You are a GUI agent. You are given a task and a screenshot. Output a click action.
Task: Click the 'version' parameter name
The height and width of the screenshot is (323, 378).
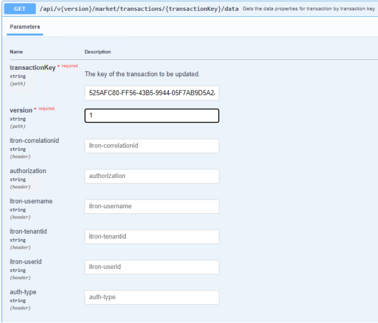pyautogui.click(x=21, y=110)
